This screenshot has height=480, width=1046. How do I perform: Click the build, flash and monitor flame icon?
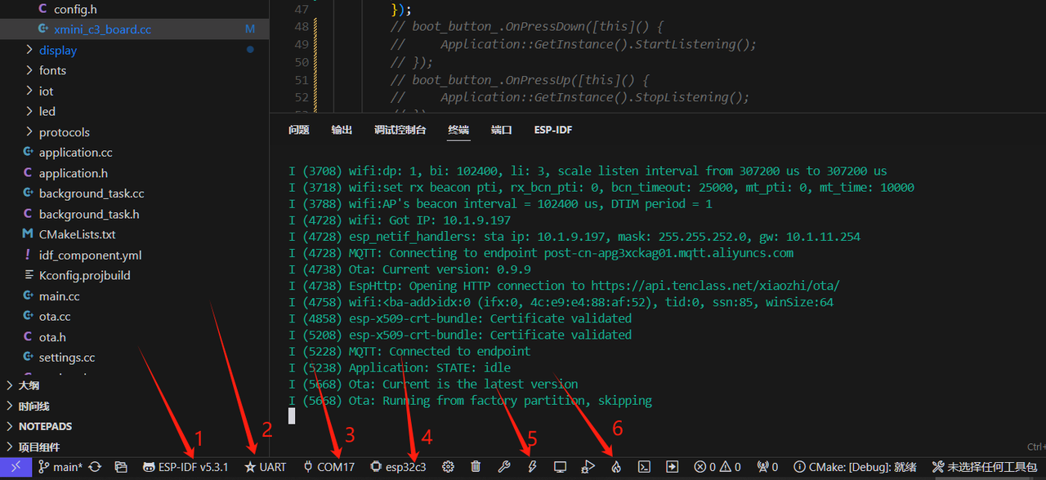616,467
